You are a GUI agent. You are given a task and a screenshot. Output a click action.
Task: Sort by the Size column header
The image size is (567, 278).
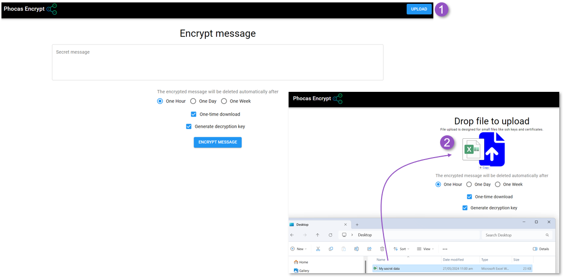[x=516, y=260]
